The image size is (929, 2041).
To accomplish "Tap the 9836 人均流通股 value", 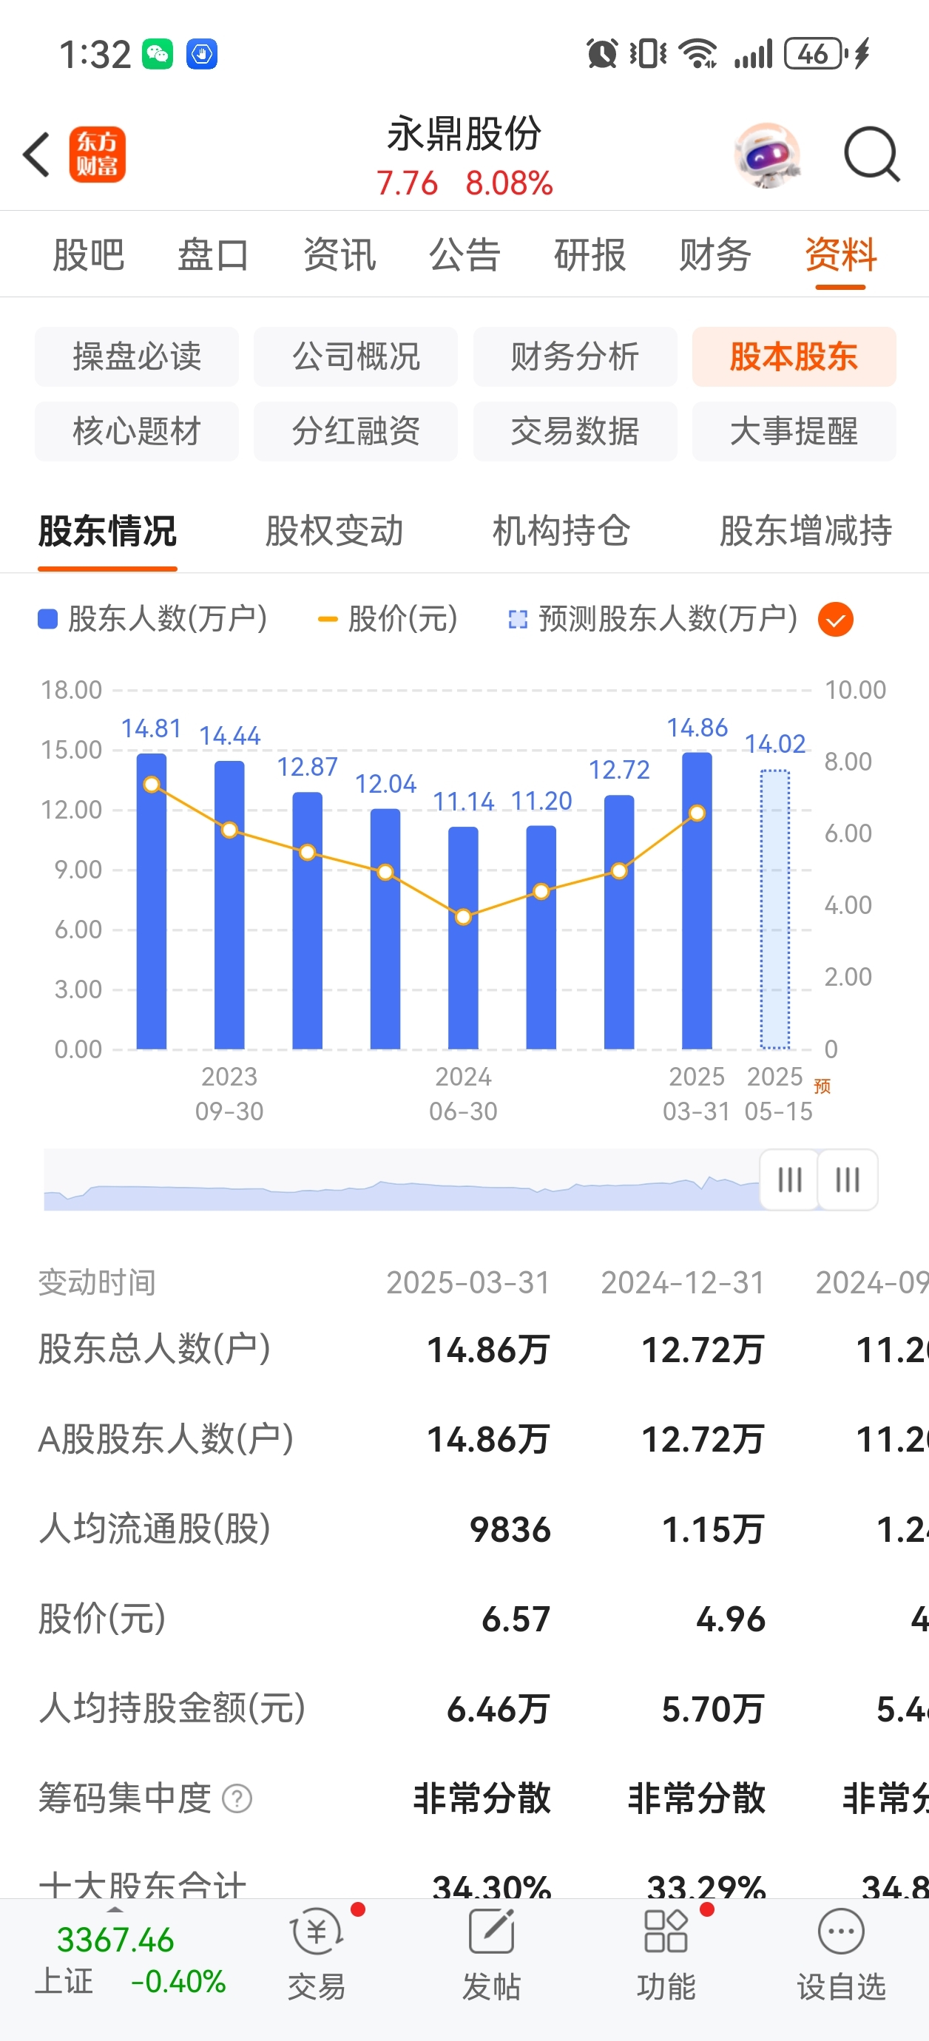I will click(510, 1529).
